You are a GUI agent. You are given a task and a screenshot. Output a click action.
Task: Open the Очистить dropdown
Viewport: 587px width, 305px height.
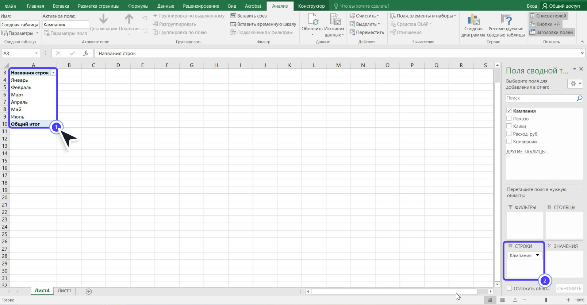tap(364, 16)
